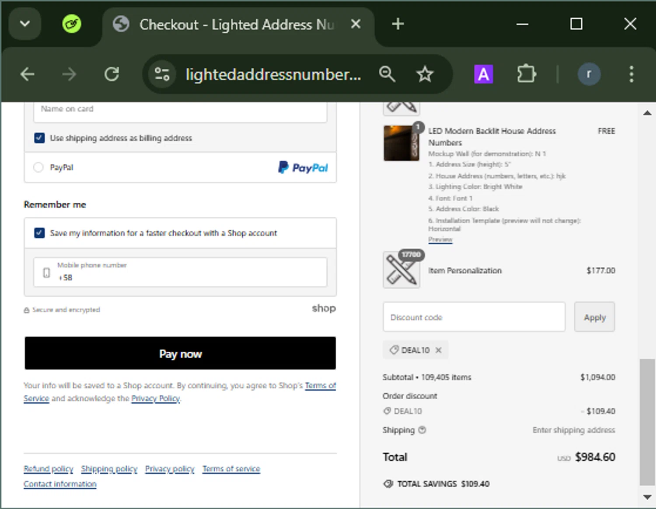Click the shop logo text

coord(324,308)
